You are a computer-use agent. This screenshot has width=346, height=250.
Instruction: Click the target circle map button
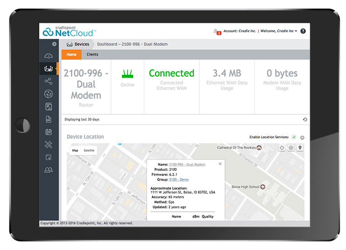coord(291,148)
